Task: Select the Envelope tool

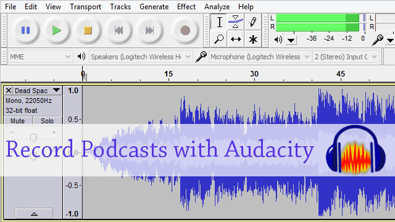Action: (x=236, y=22)
